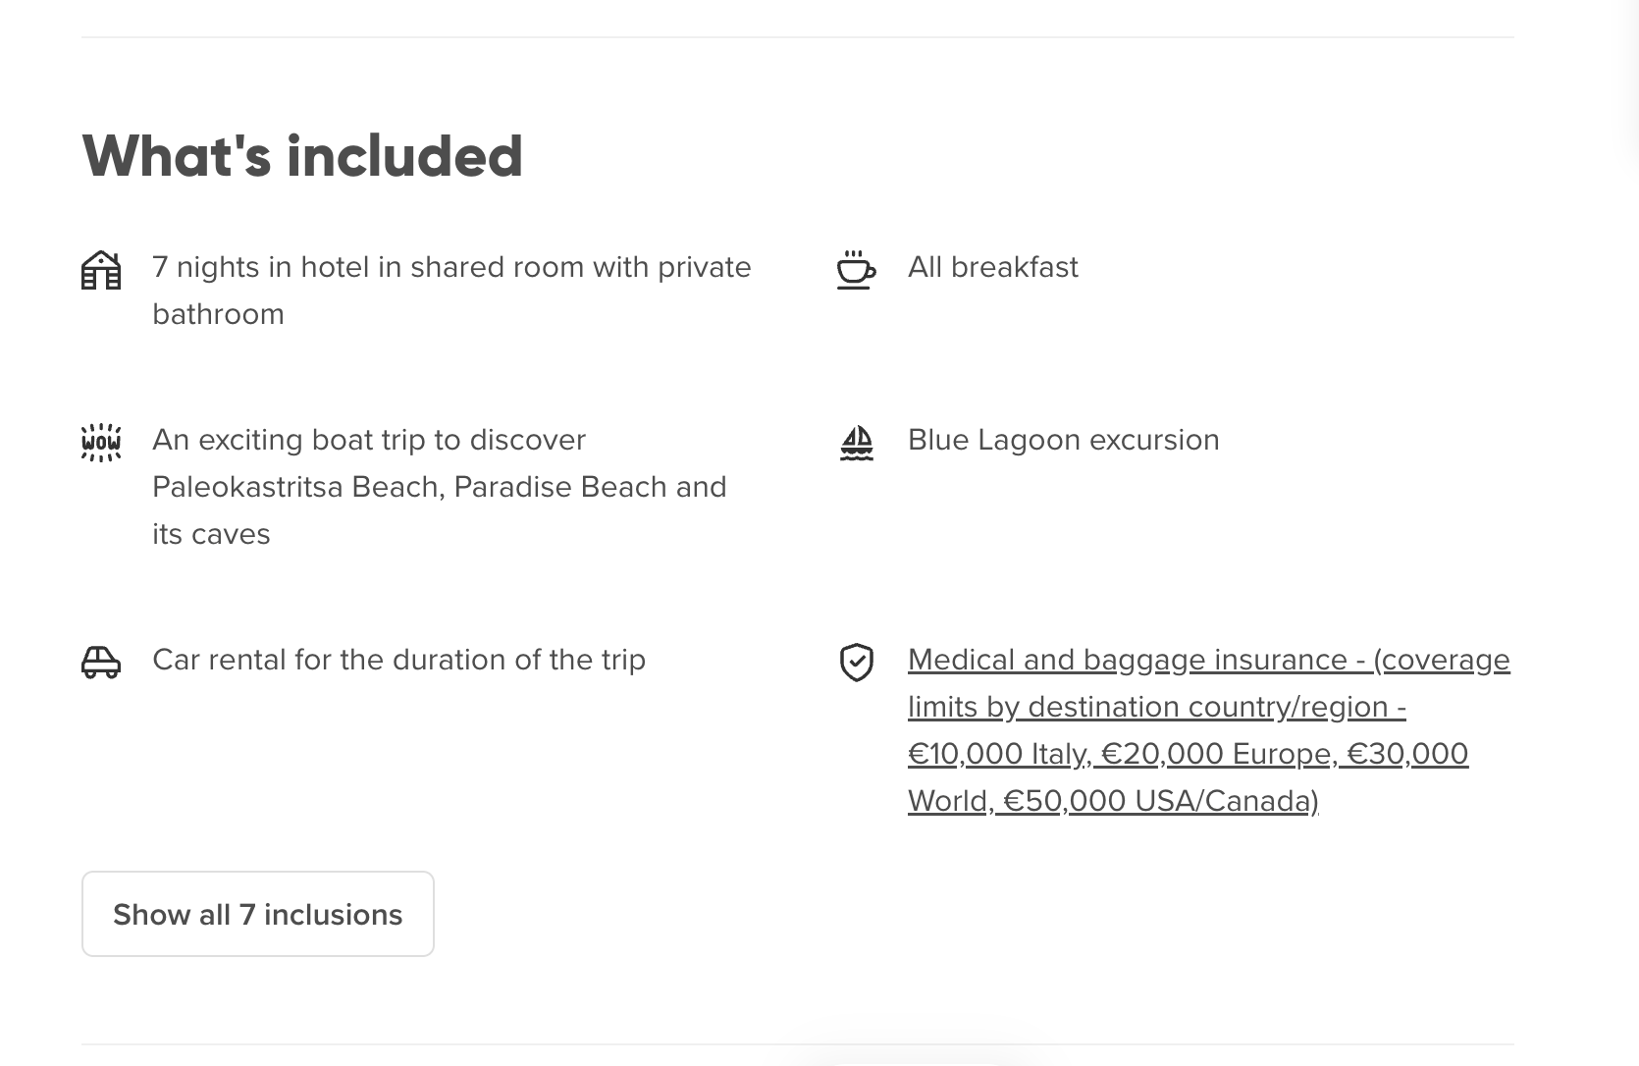Click the word bathroom in hotel item
The width and height of the screenshot is (1639, 1066).
coord(218,314)
